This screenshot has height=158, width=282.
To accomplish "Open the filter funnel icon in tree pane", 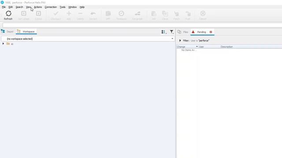I will [x=172, y=32].
